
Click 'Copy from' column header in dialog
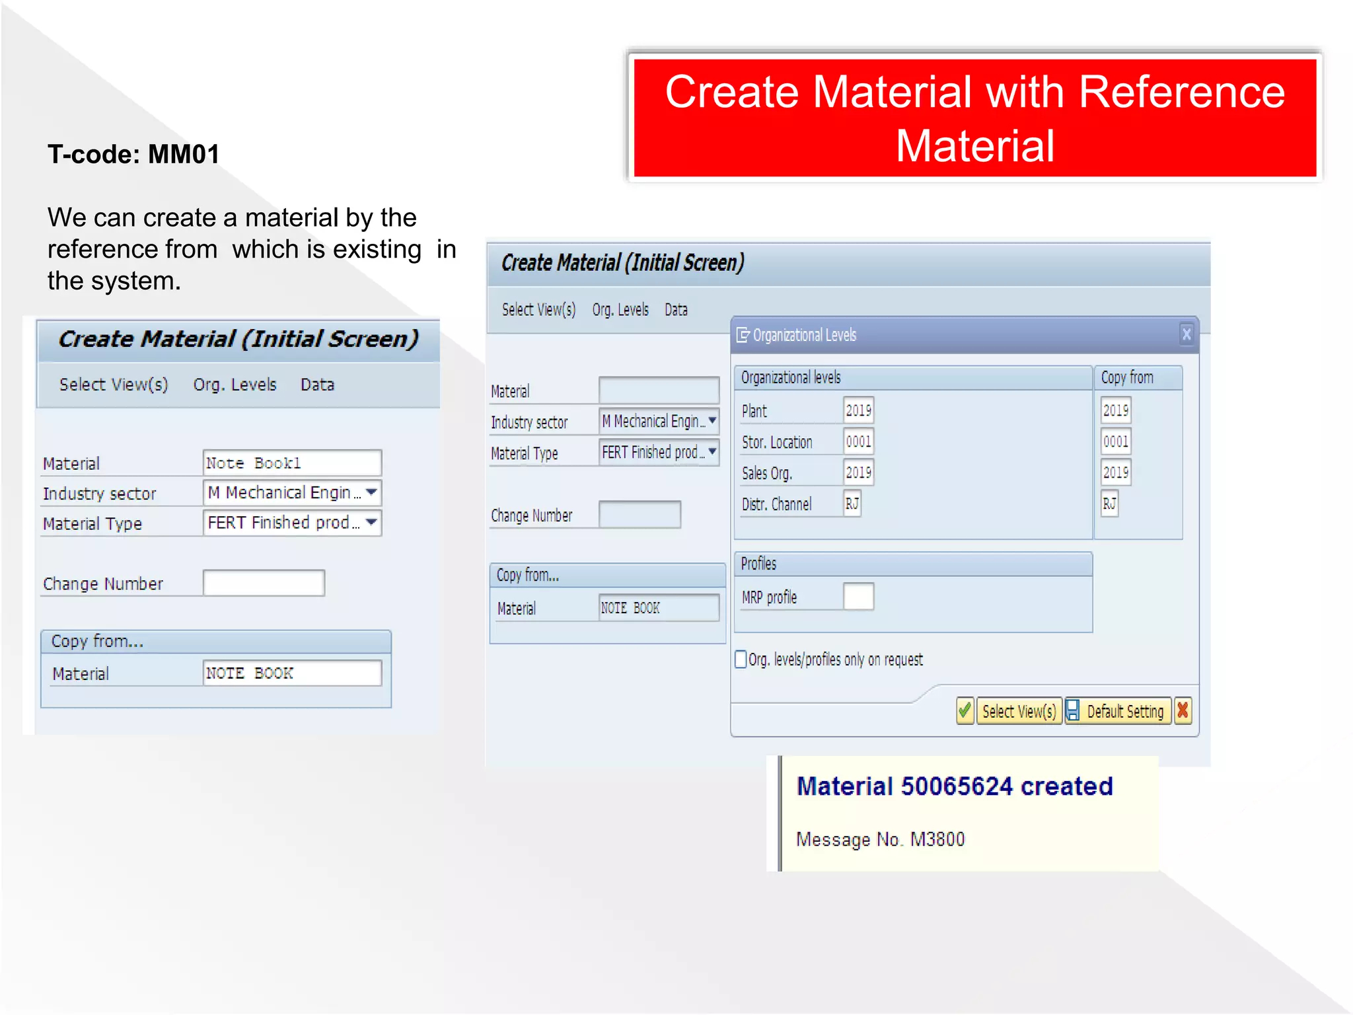1138,377
